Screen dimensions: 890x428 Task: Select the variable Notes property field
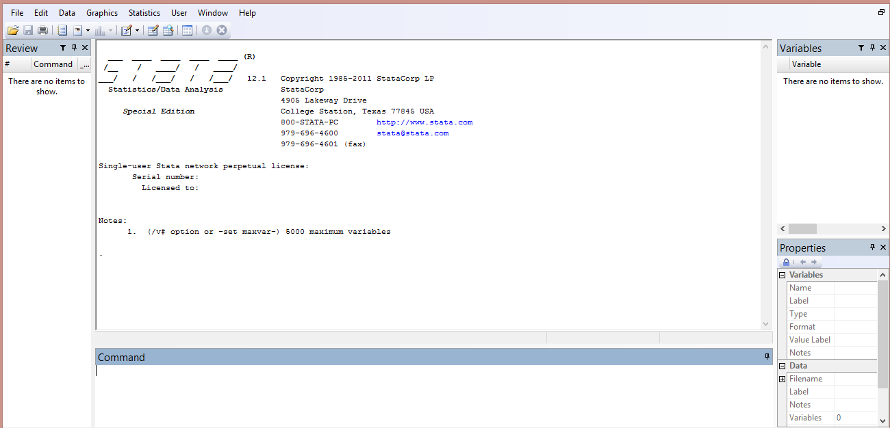point(855,353)
